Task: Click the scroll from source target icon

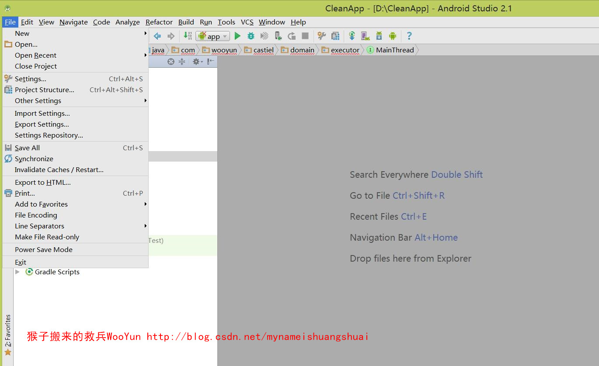Action: click(x=171, y=62)
